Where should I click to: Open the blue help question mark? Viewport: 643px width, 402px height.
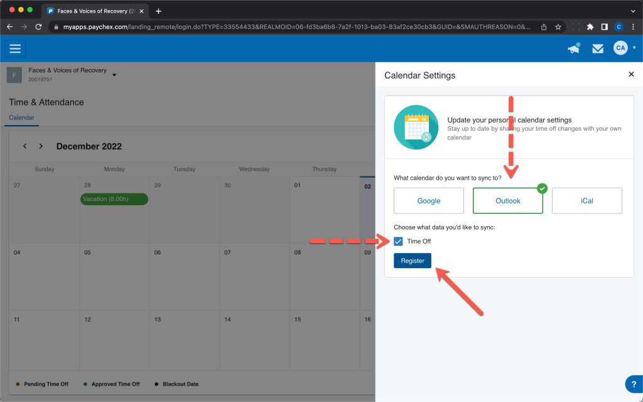point(634,384)
